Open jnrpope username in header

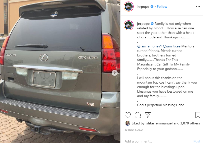tap(143, 7)
